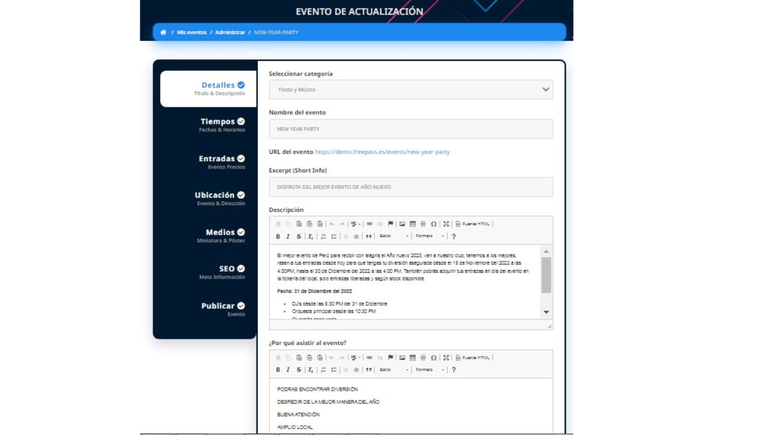Open the event URL link

pos(382,152)
